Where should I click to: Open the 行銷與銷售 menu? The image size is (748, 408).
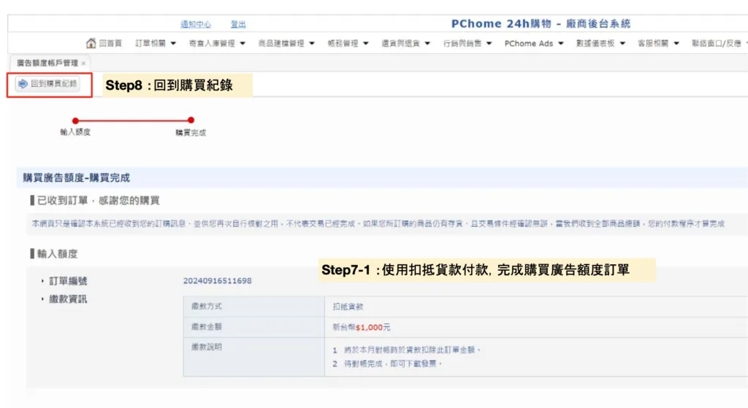(467, 43)
